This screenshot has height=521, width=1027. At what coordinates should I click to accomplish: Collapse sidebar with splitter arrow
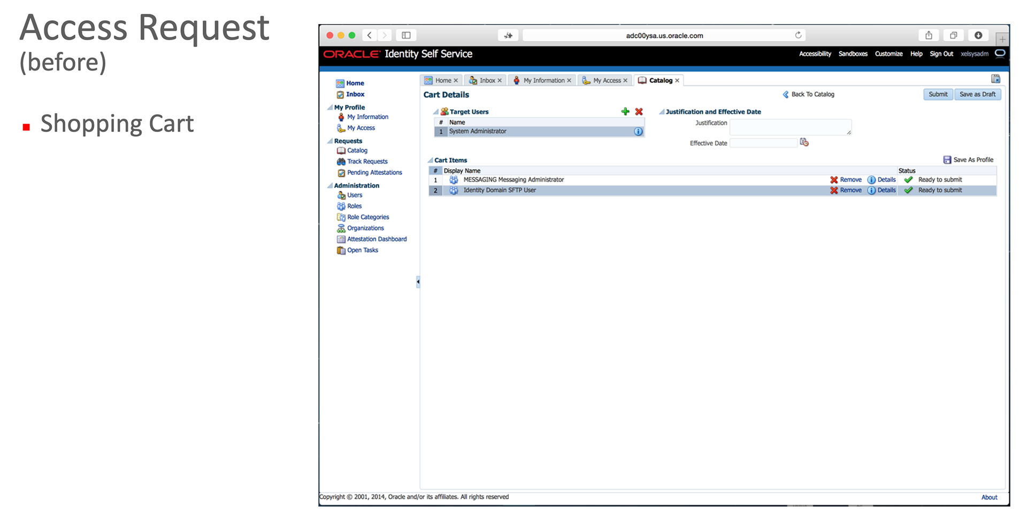tap(418, 282)
